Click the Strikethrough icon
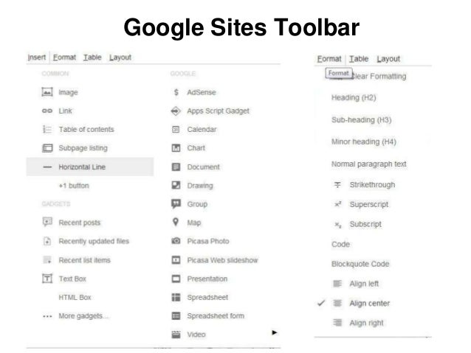Viewport: 471px width, 353px height. coord(337,185)
